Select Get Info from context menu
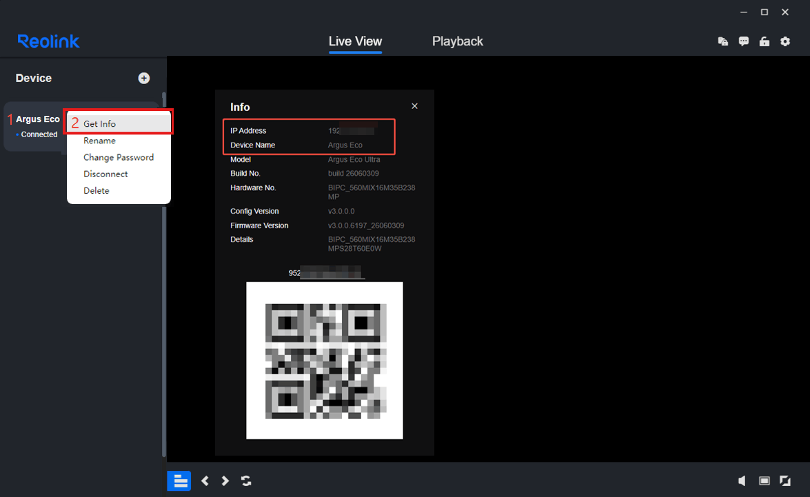Screen dimensions: 810x497 119,124
